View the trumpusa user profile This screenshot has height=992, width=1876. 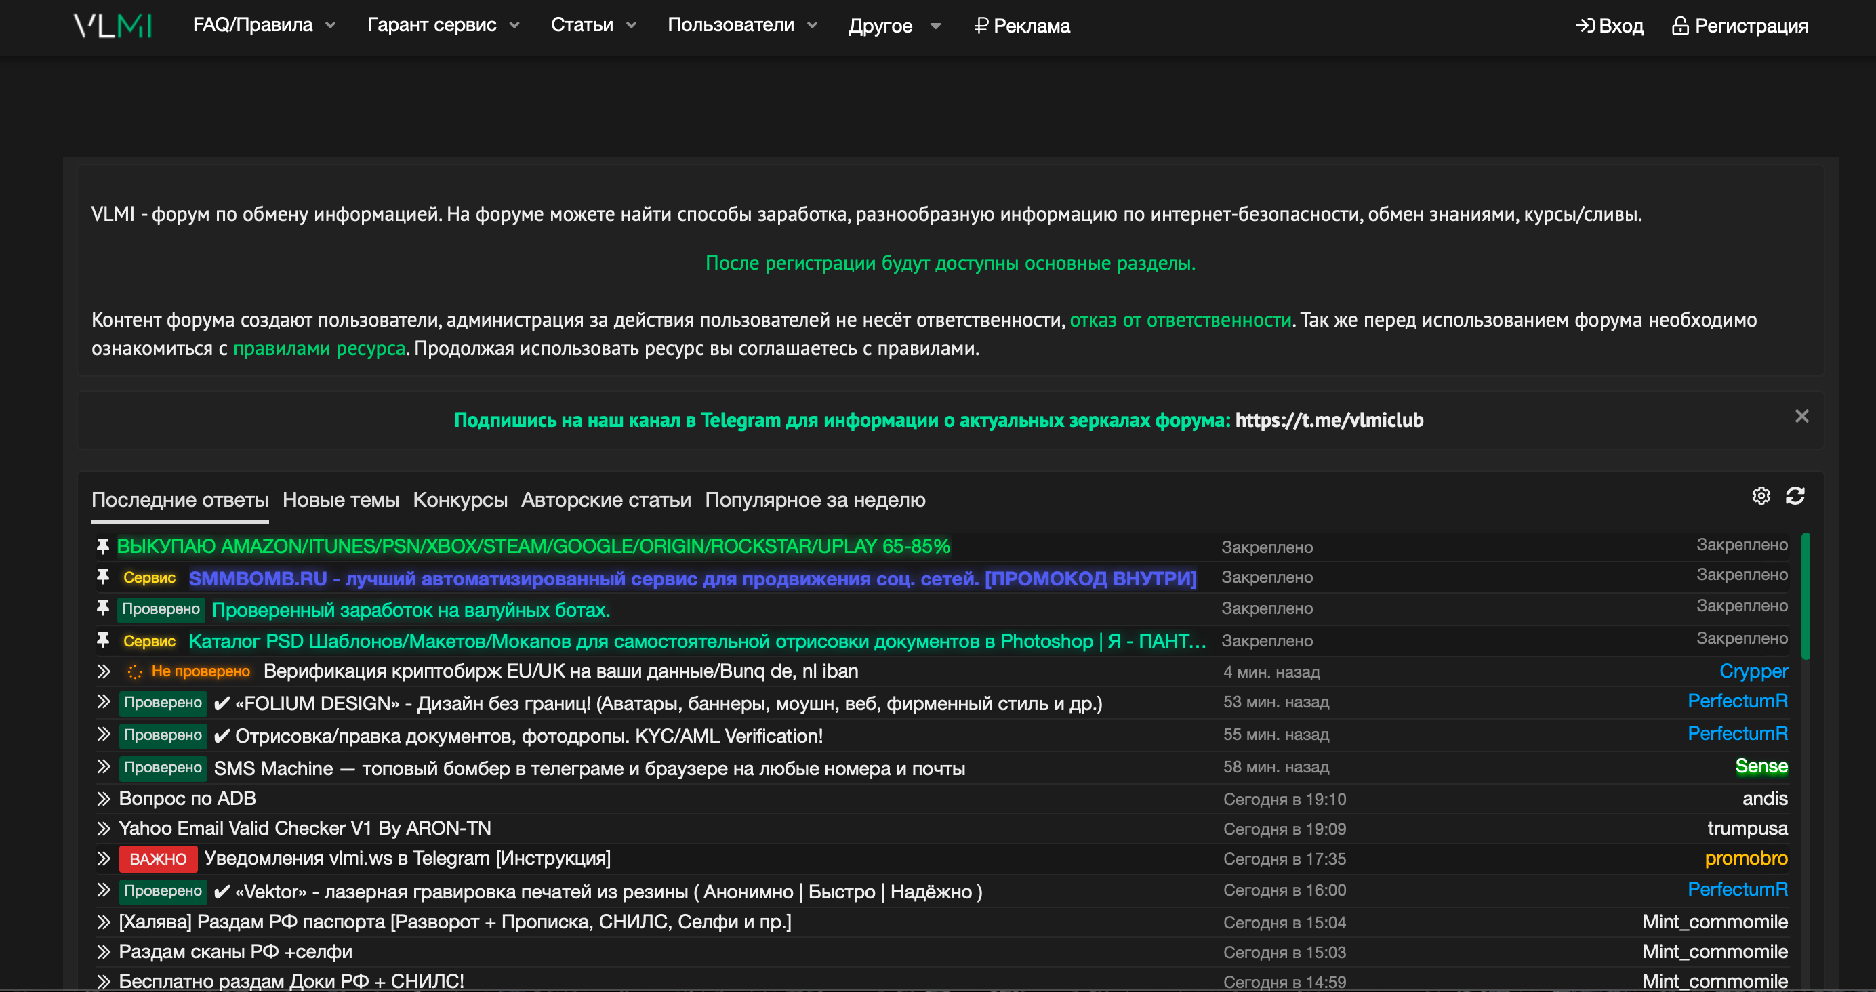click(x=1747, y=829)
